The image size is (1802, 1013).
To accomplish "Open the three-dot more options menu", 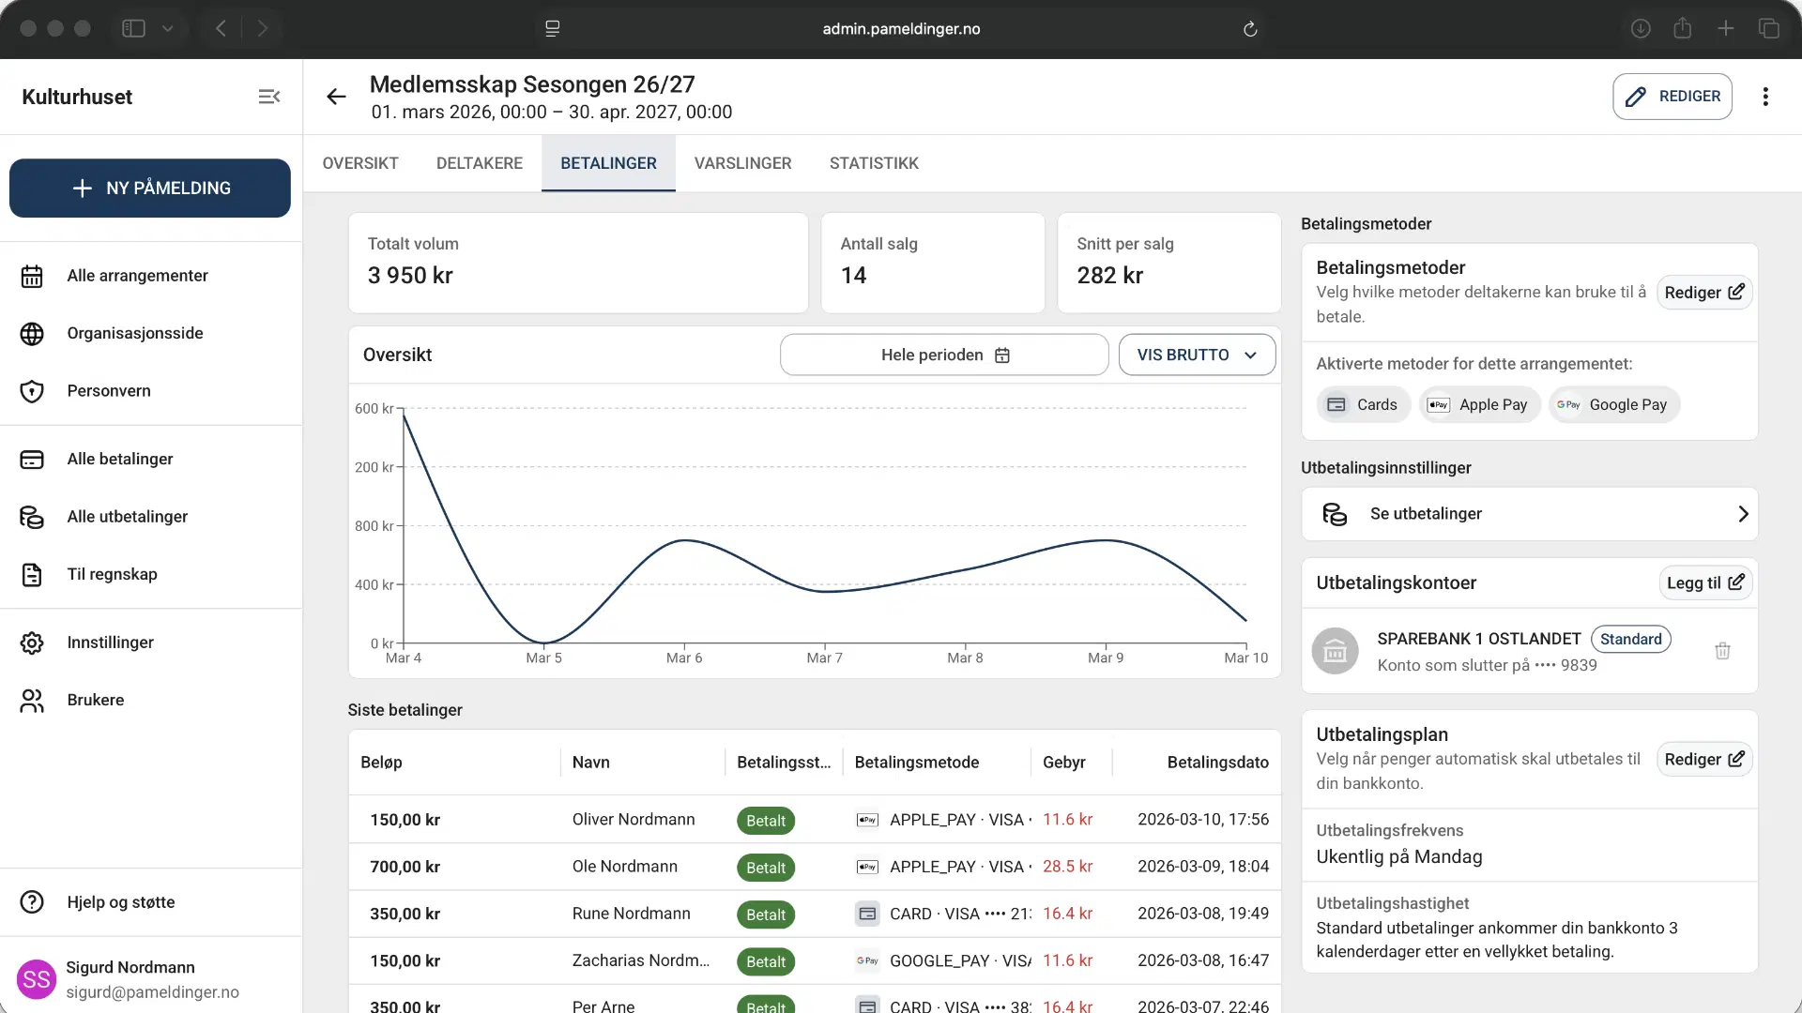I will click(1765, 97).
